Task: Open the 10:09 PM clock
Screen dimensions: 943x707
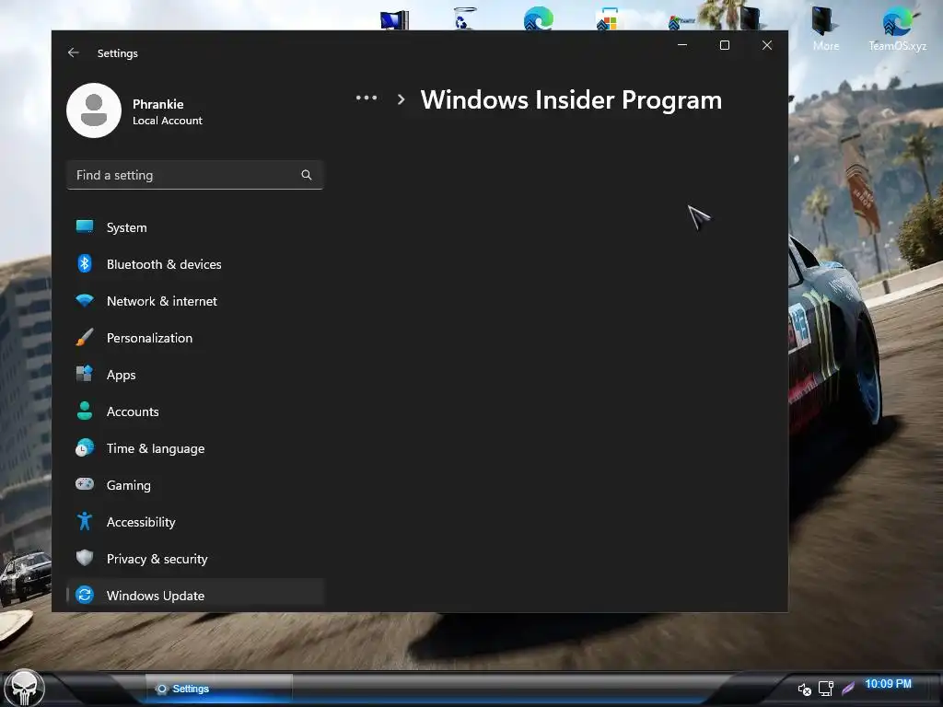Action: coord(888,684)
